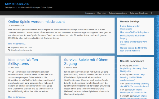The image size is (159, 99).
Task: Click the Neueste Kommentare widget heading
Action: coord(132,61)
